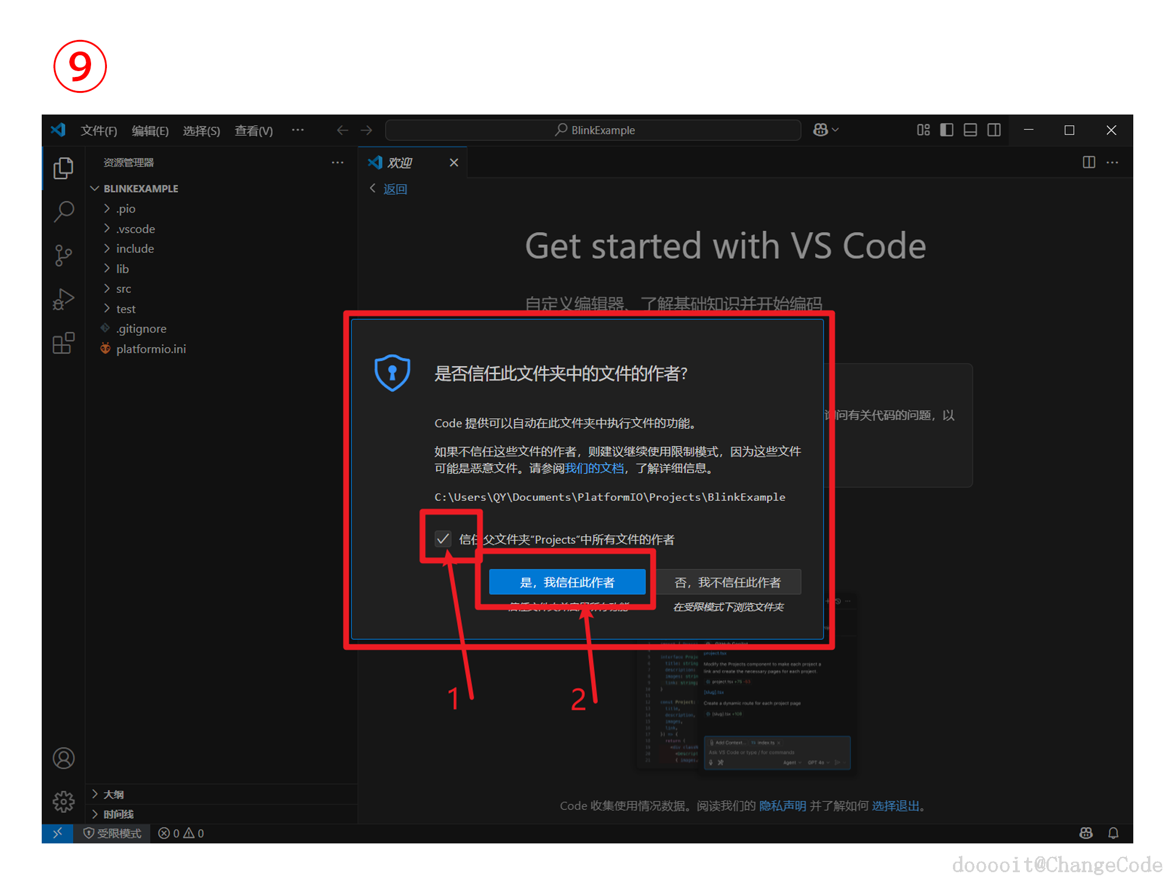This screenshot has height=881, width=1175.
Task: Open the Run and Debug view icon
Action: click(63, 300)
